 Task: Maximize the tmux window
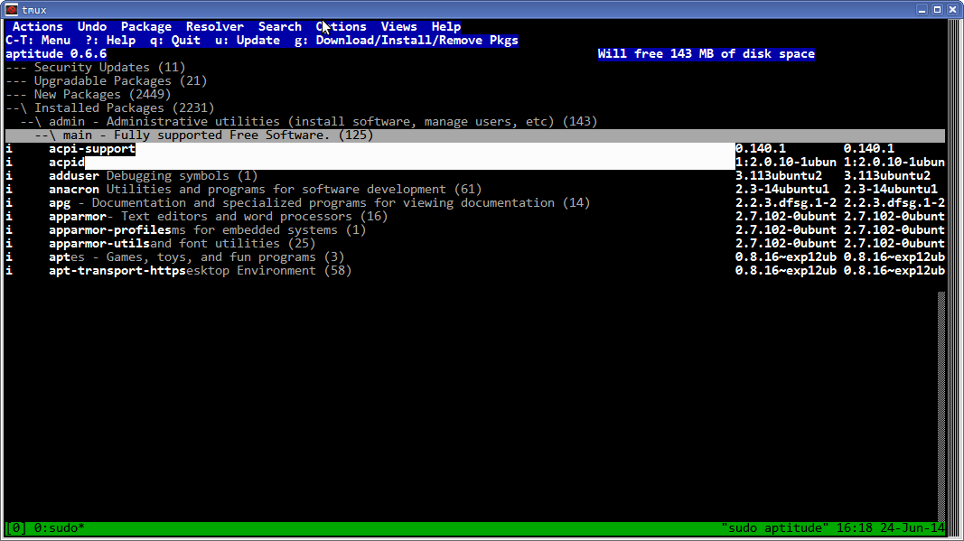[937, 9]
